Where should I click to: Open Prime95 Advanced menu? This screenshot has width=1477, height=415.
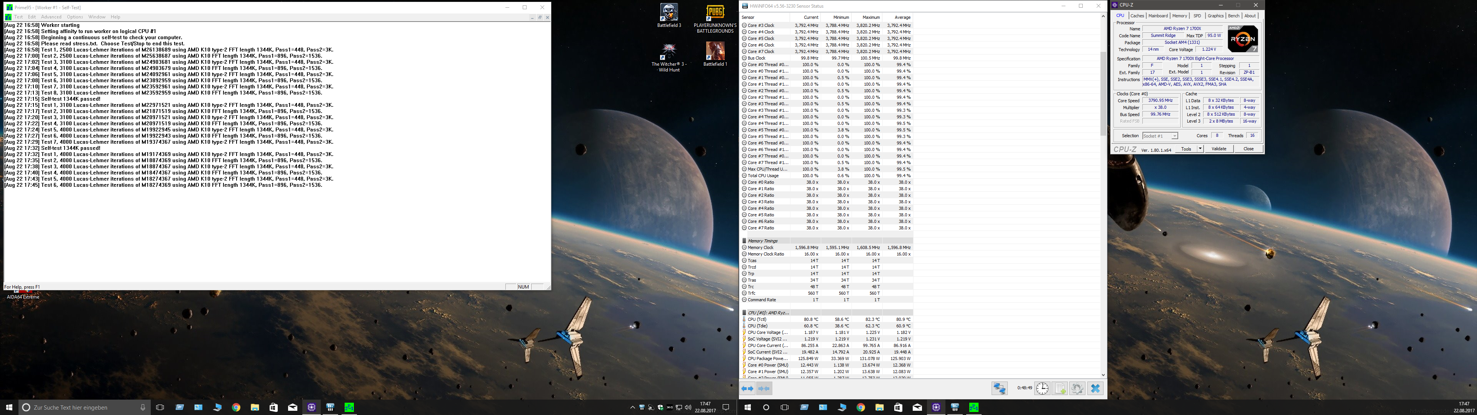51,17
